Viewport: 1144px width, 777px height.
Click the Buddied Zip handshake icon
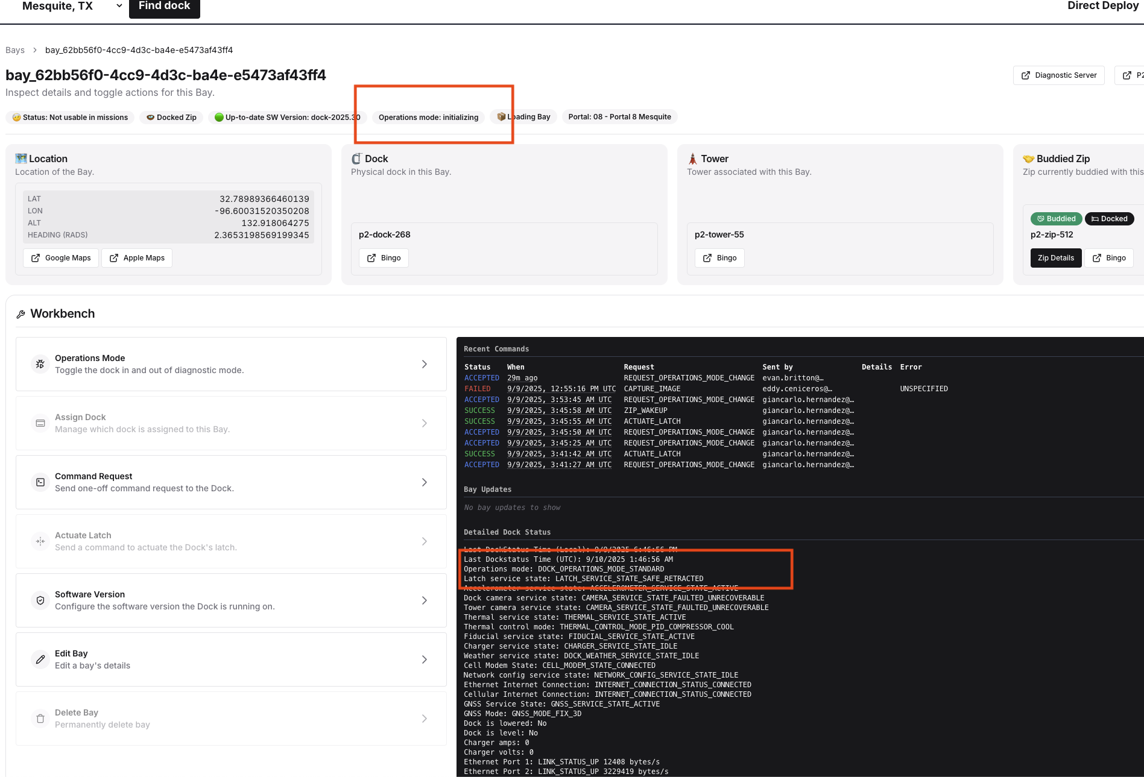click(1029, 159)
